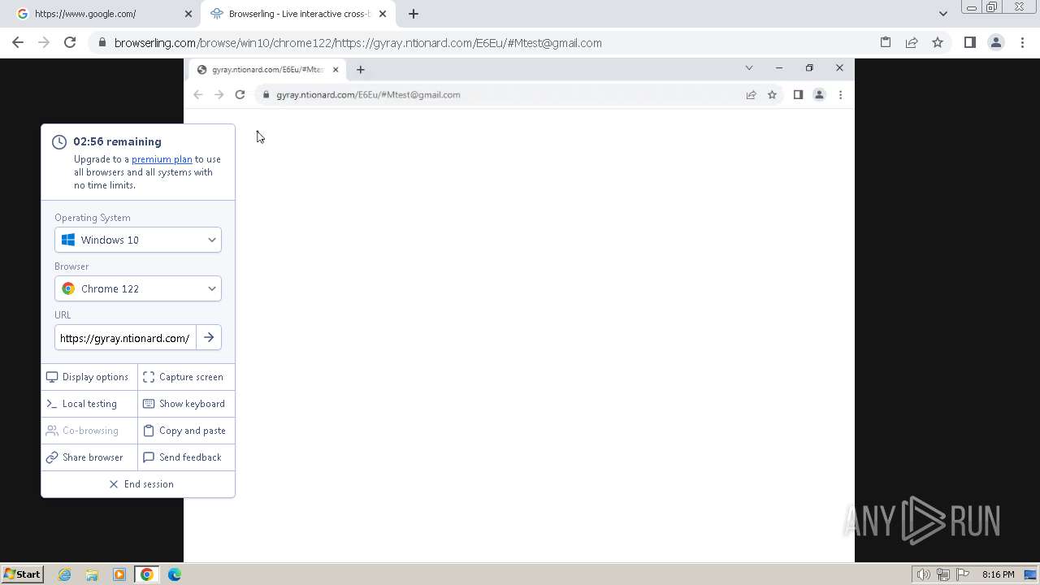This screenshot has height=585, width=1040.
Task: Click the clipboard icon in the outer address bar
Action: (886, 43)
